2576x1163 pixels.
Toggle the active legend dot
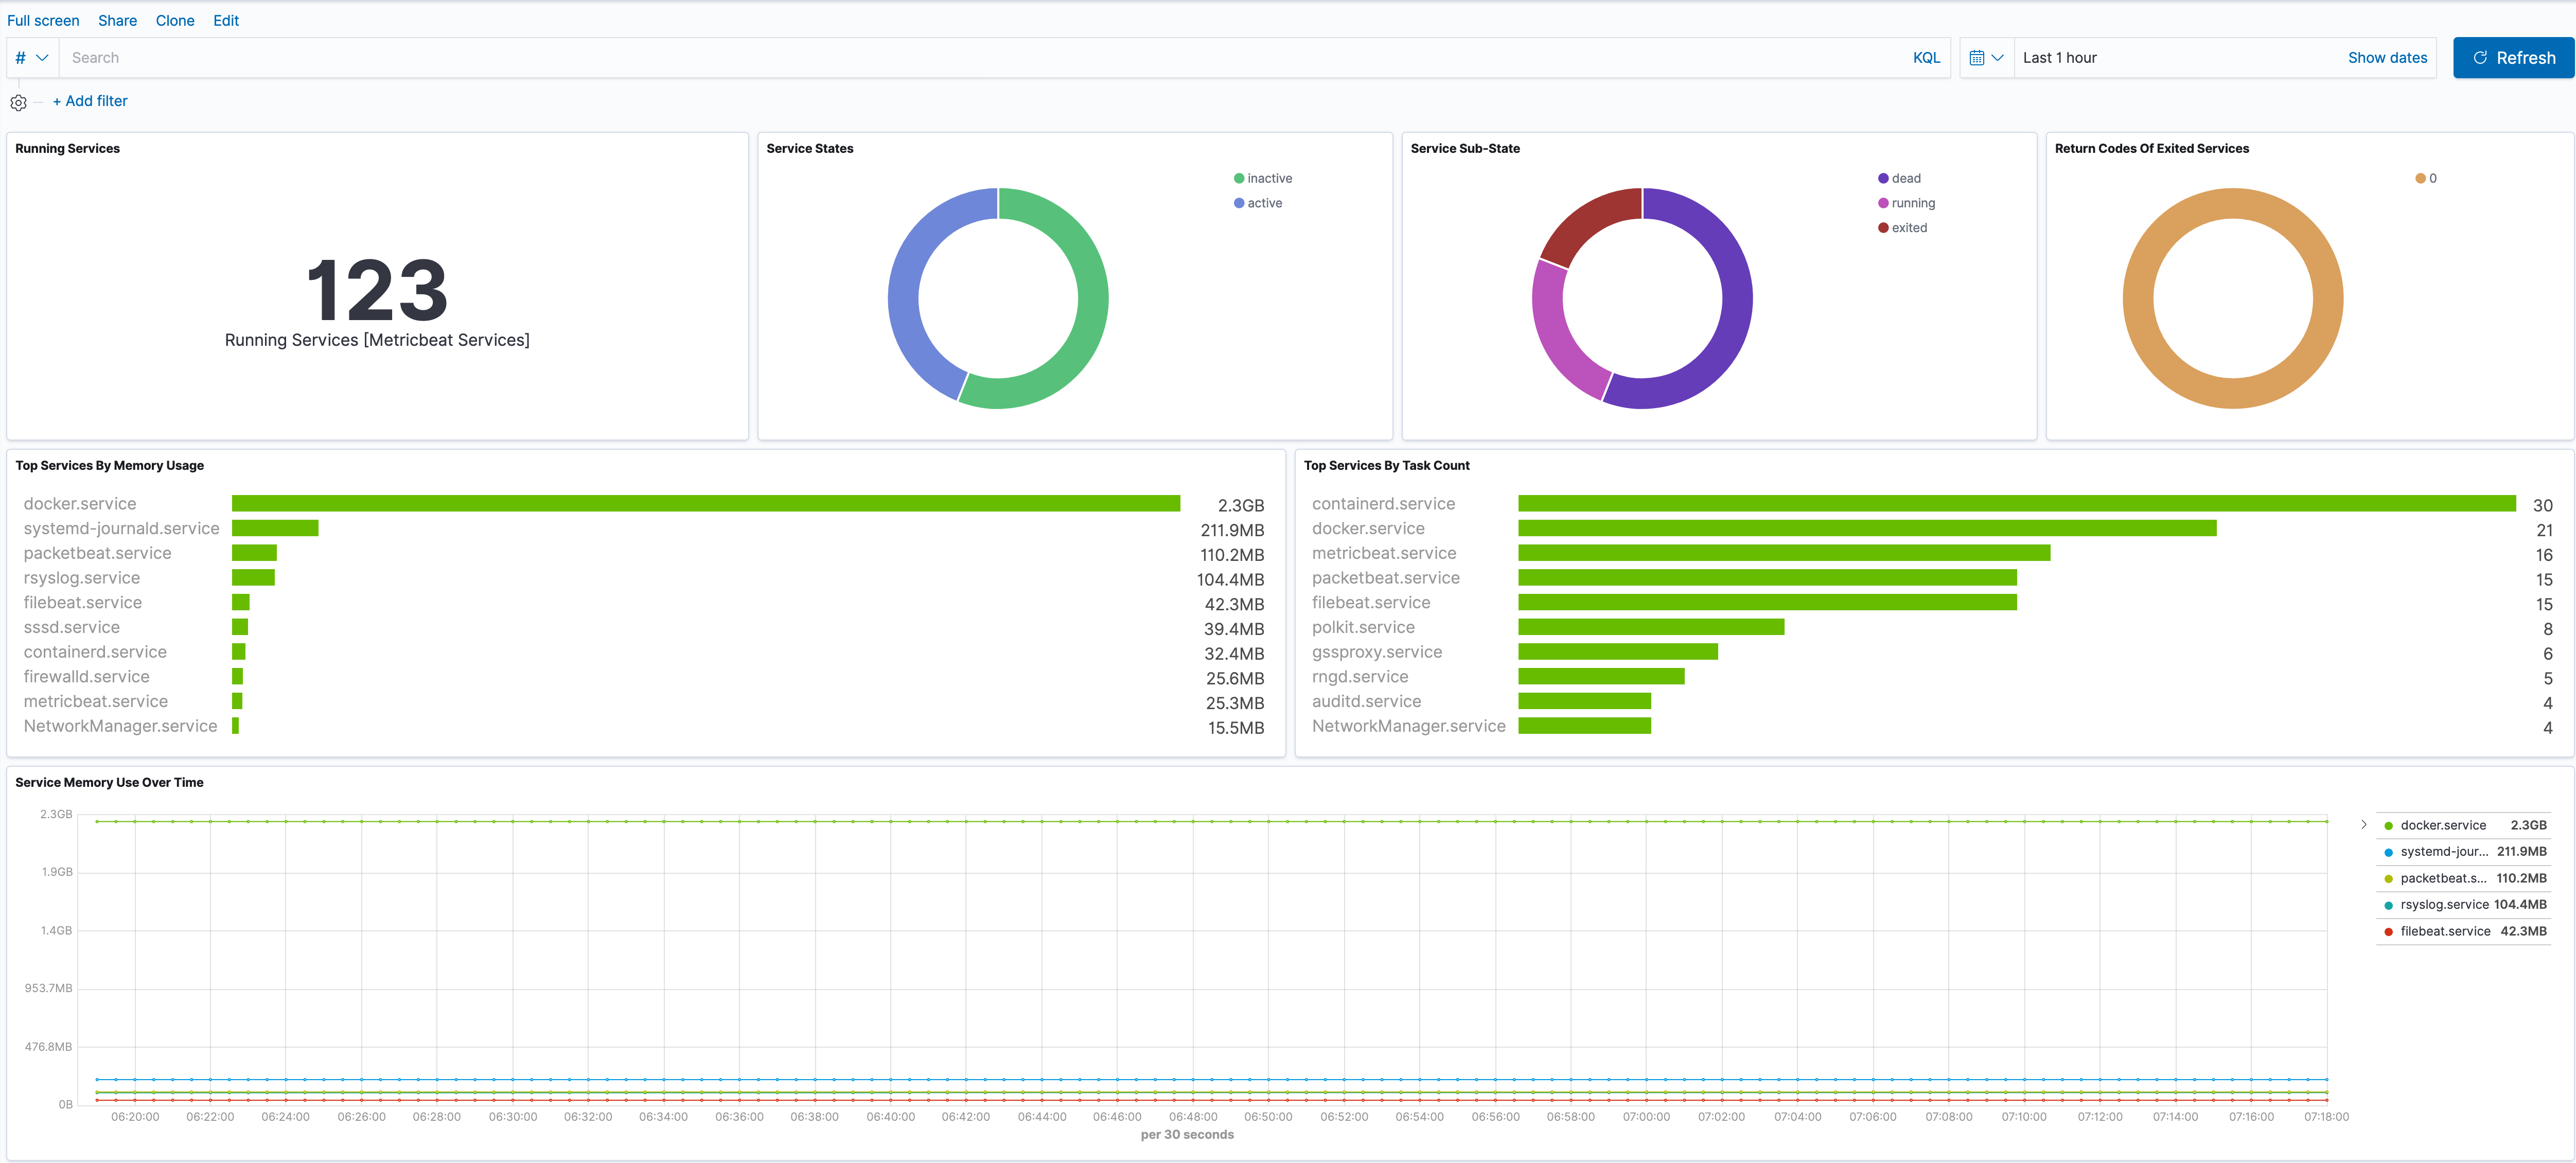(x=1239, y=203)
